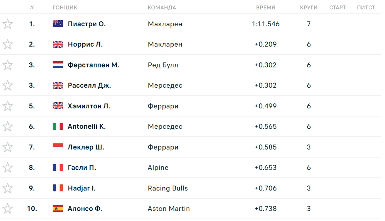Sort by the ГОНЩИК column header

[65, 8]
